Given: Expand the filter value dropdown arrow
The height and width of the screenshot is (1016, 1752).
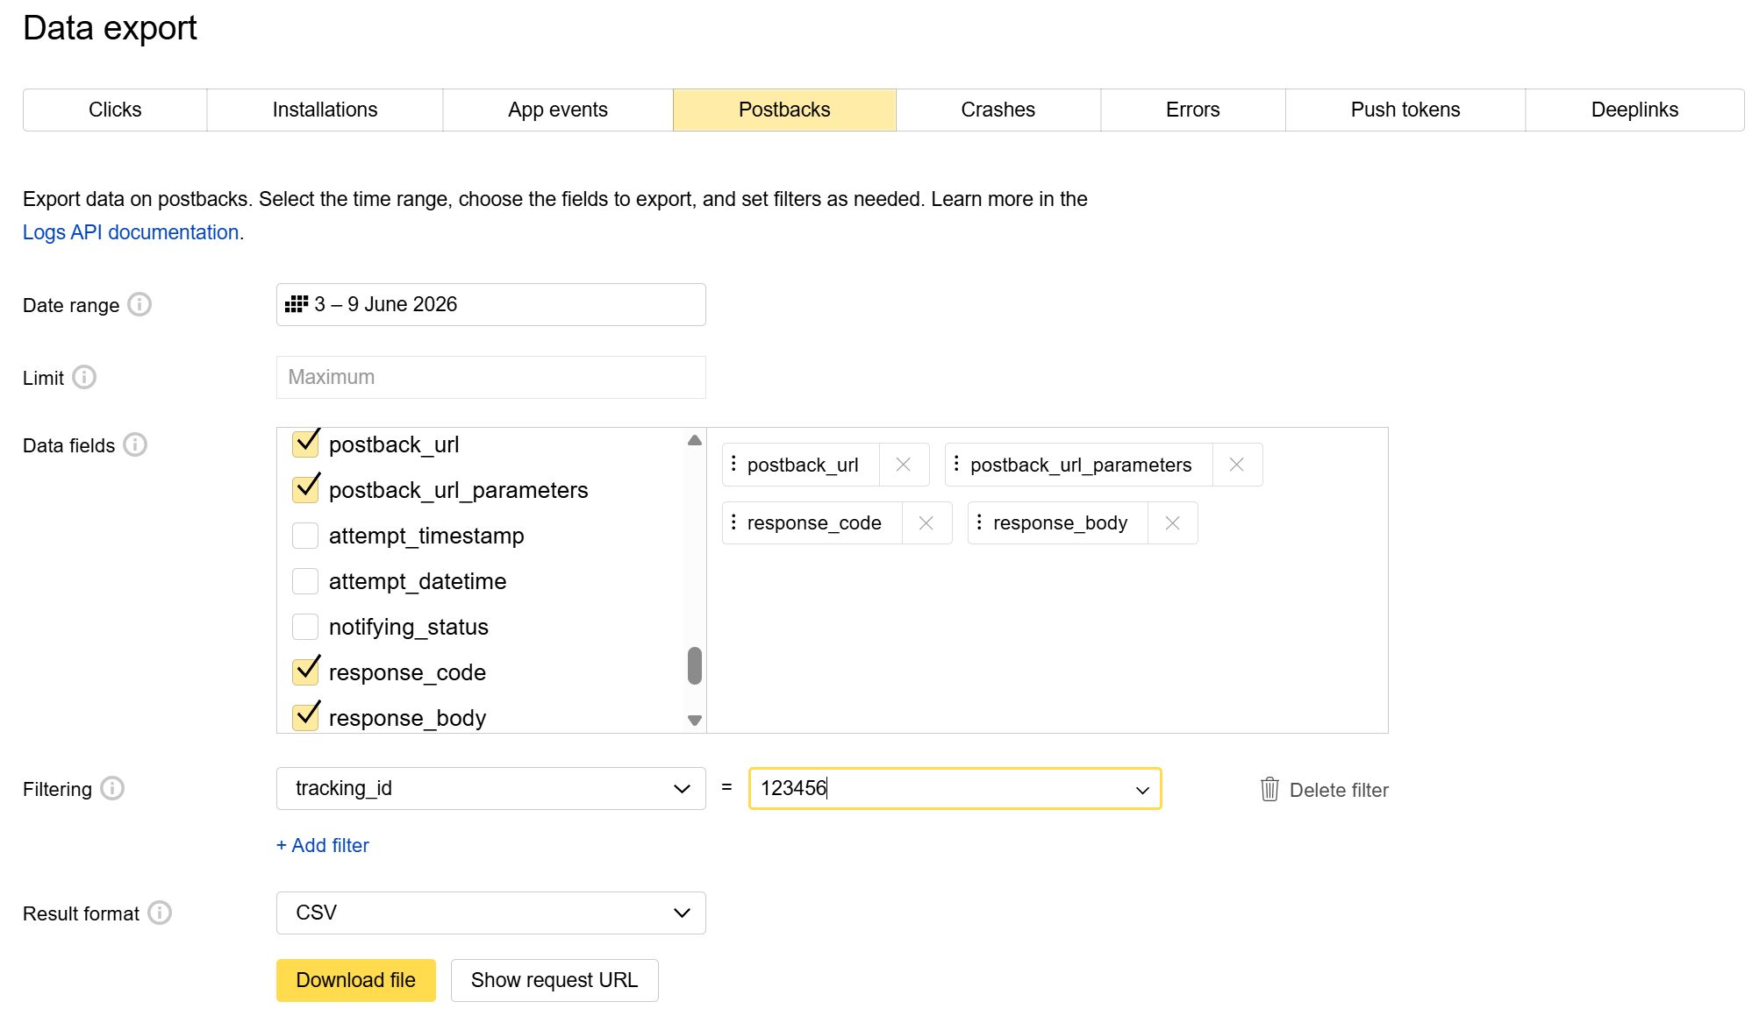Looking at the screenshot, I should (1142, 789).
